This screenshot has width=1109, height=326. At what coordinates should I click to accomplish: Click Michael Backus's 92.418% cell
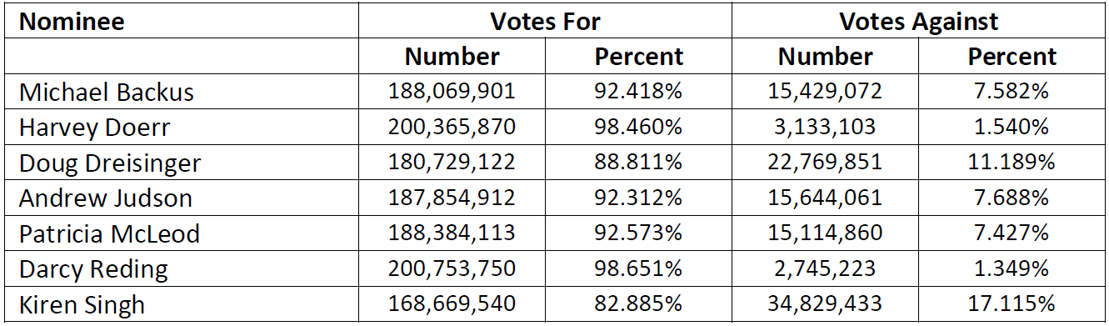pos(638,91)
